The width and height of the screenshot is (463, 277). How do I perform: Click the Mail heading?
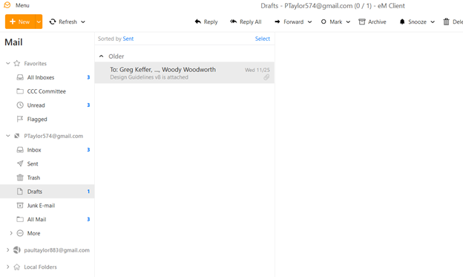[x=13, y=42]
